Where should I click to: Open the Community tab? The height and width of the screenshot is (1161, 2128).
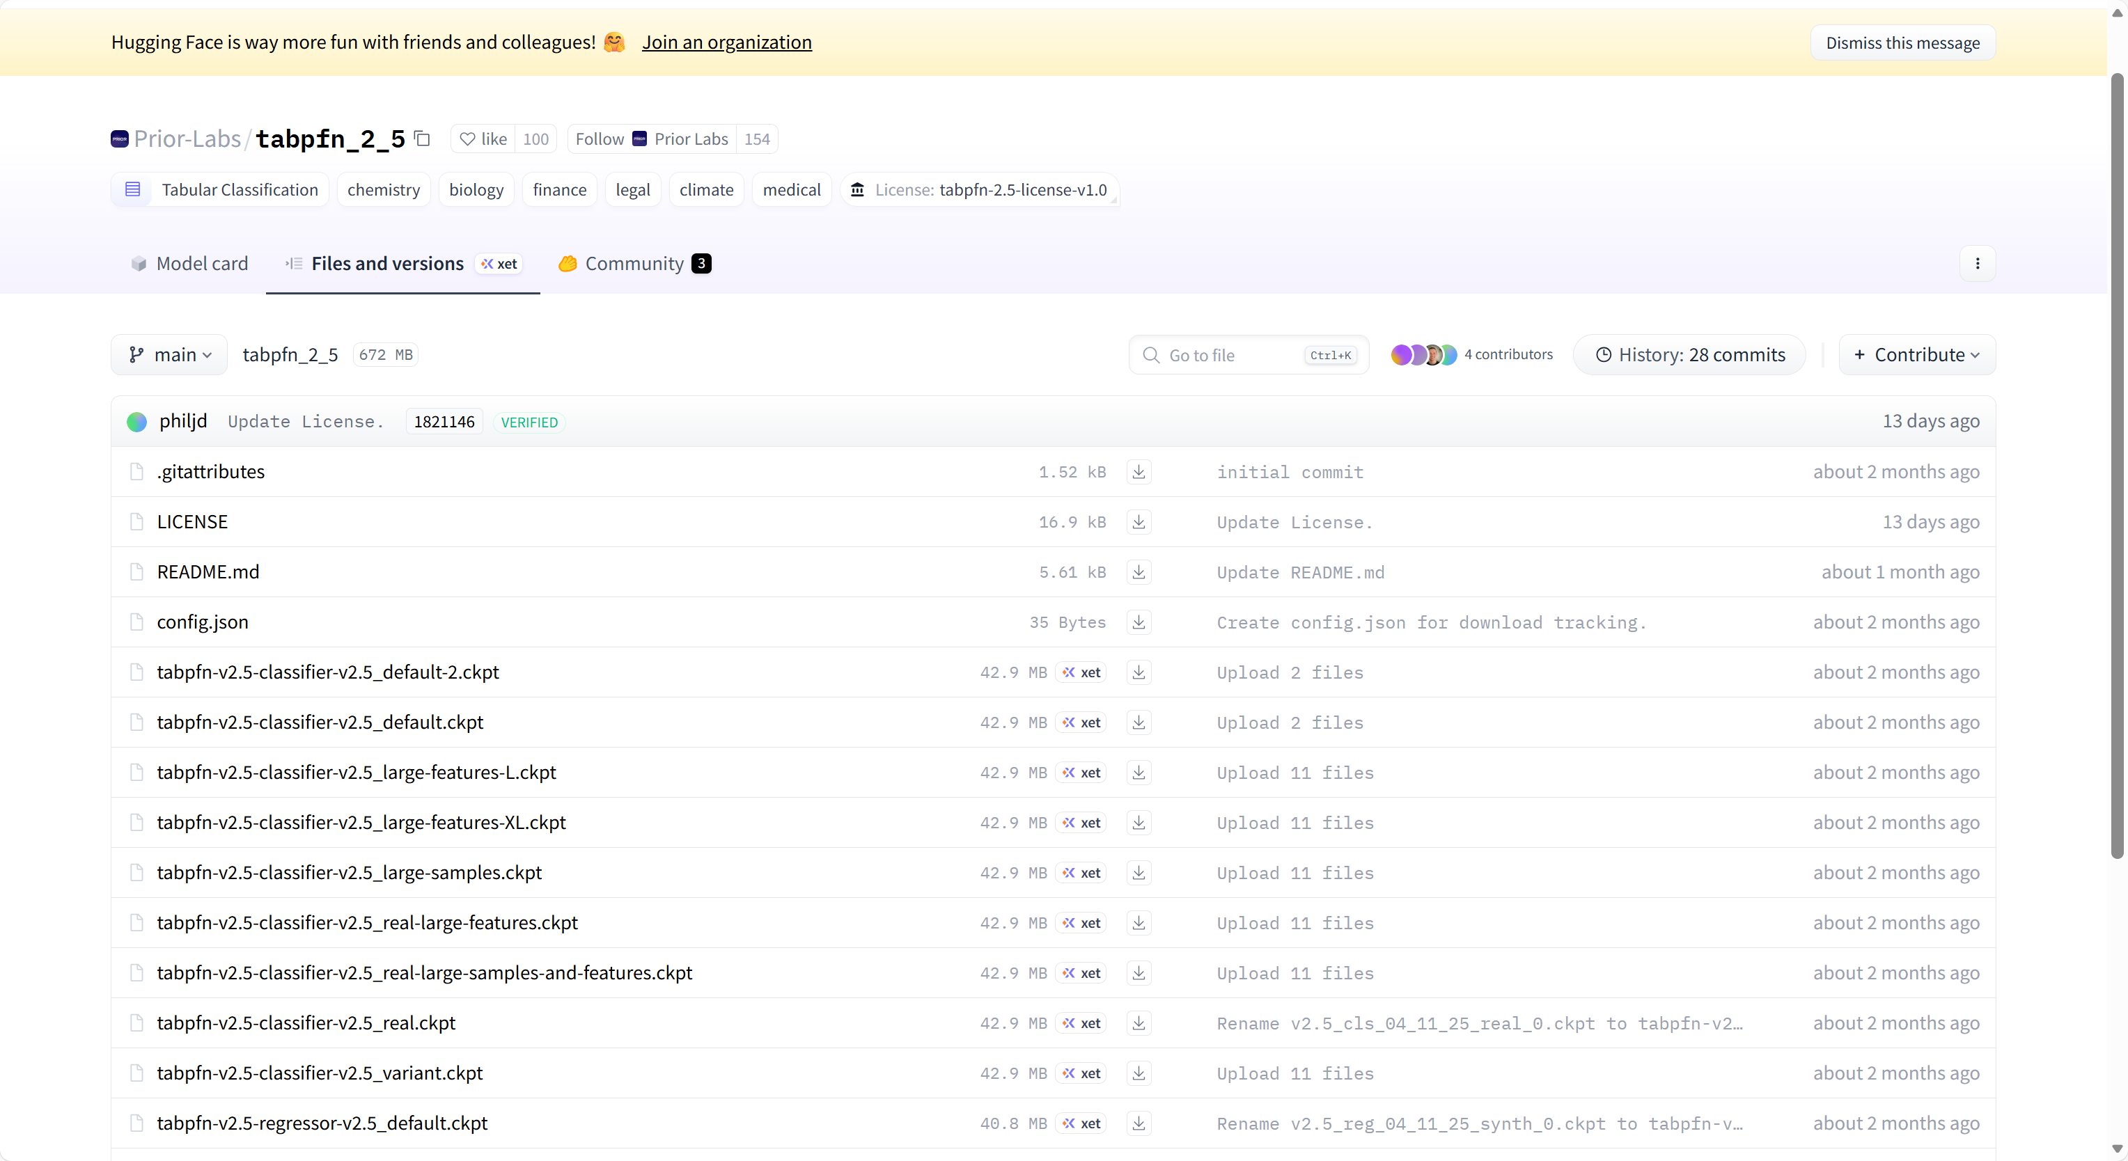point(634,263)
